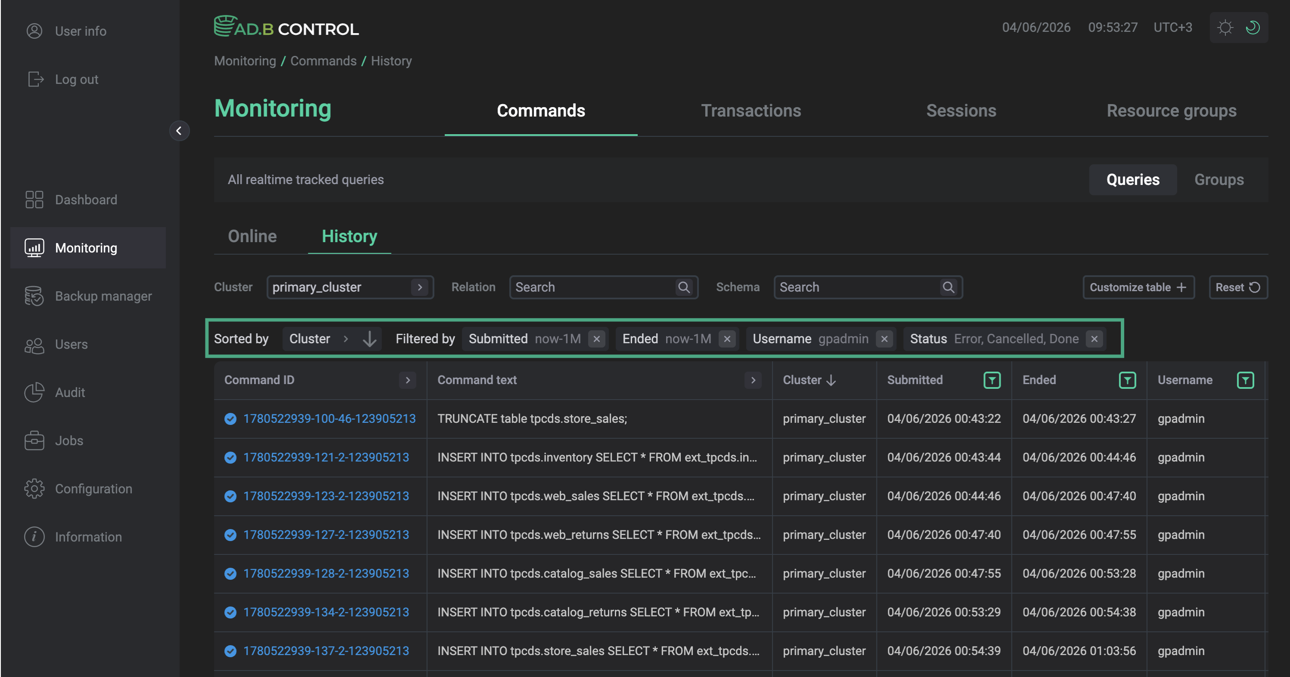Click the Relation search magnifier icon
The height and width of the screenshot is (677, 1290).
[x=684, y=287]
